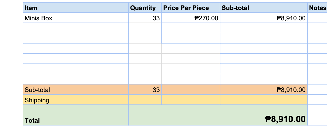327x133 pixels.
Task: Click the green "Total" label cell
Action: (76, 115)
